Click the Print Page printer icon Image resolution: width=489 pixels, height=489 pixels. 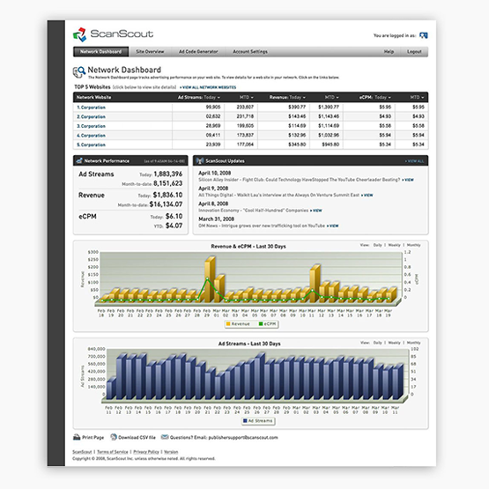[77, 437]
